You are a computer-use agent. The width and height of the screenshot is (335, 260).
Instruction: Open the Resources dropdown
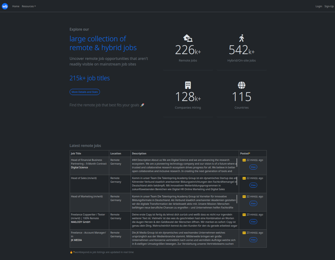(x=28, y=6)
